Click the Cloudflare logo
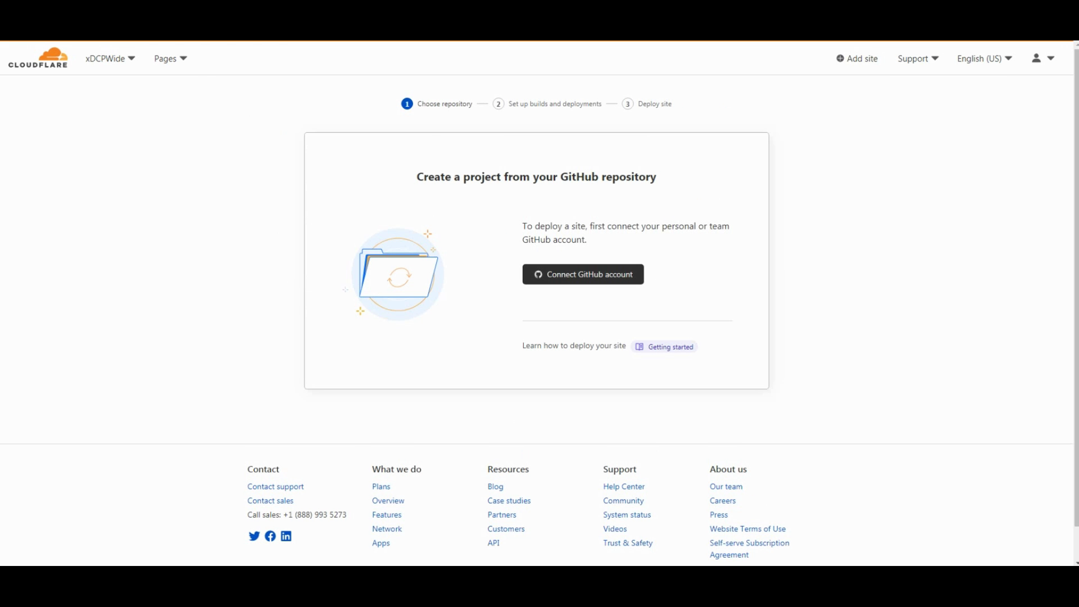 tap(38, 58)
